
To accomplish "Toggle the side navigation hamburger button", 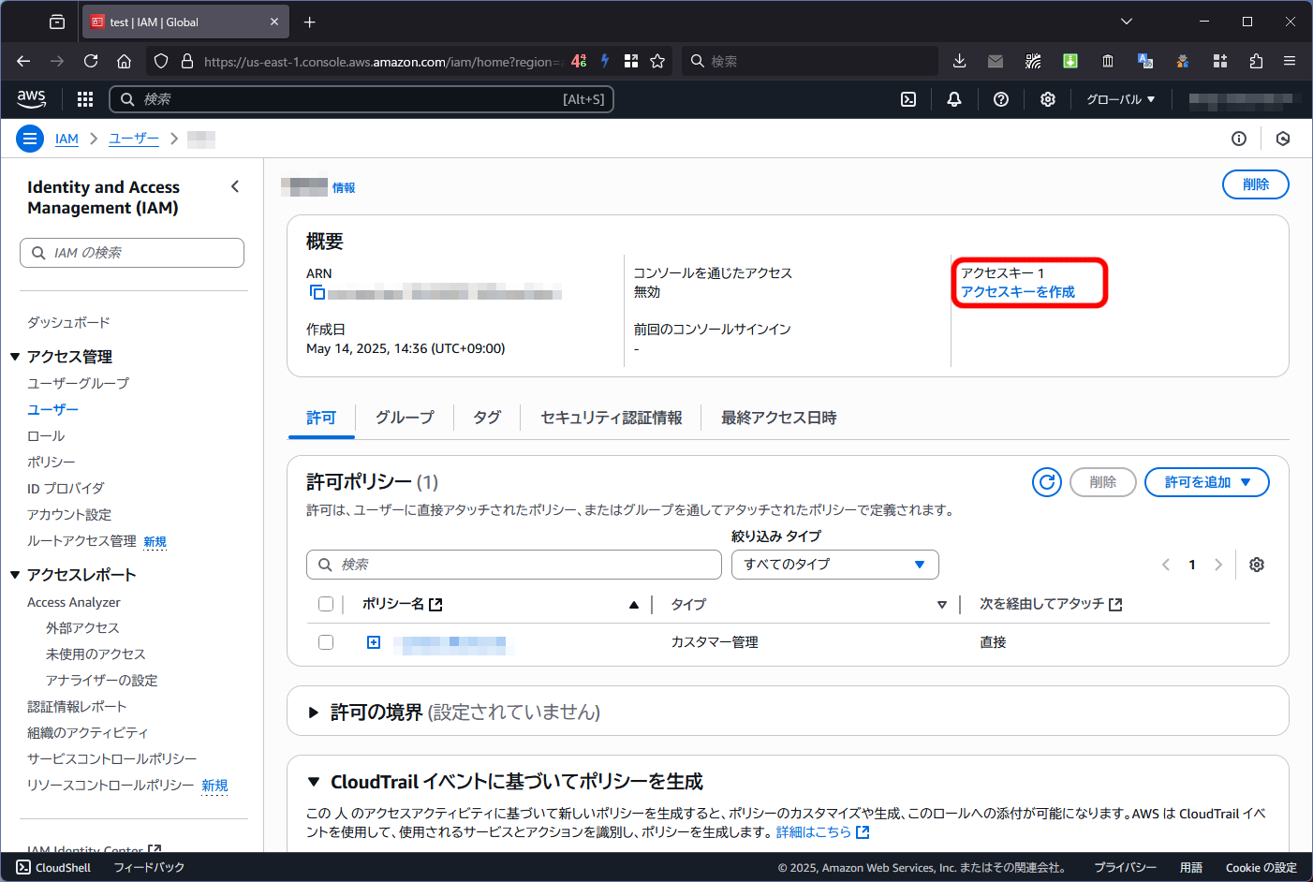I will click(x=30, y=139).
